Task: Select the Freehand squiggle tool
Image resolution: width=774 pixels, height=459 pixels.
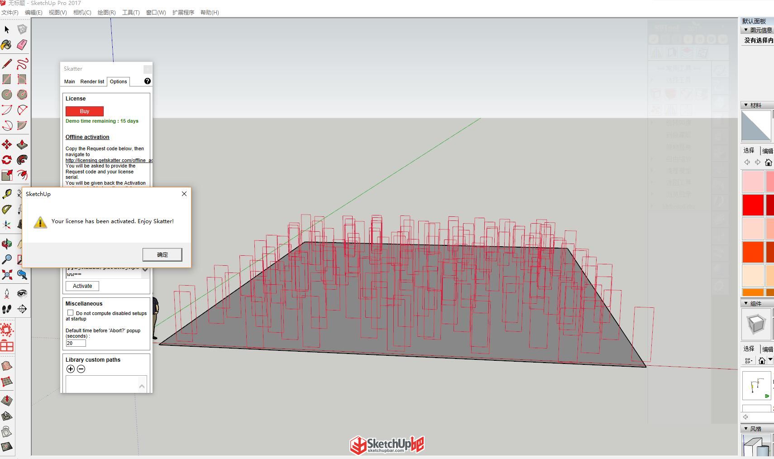Action: click(x=22, y=64)
